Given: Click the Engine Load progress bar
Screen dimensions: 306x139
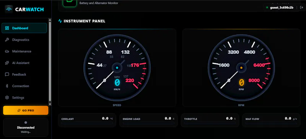Looking at the screenshot, I should click(148, 123).
